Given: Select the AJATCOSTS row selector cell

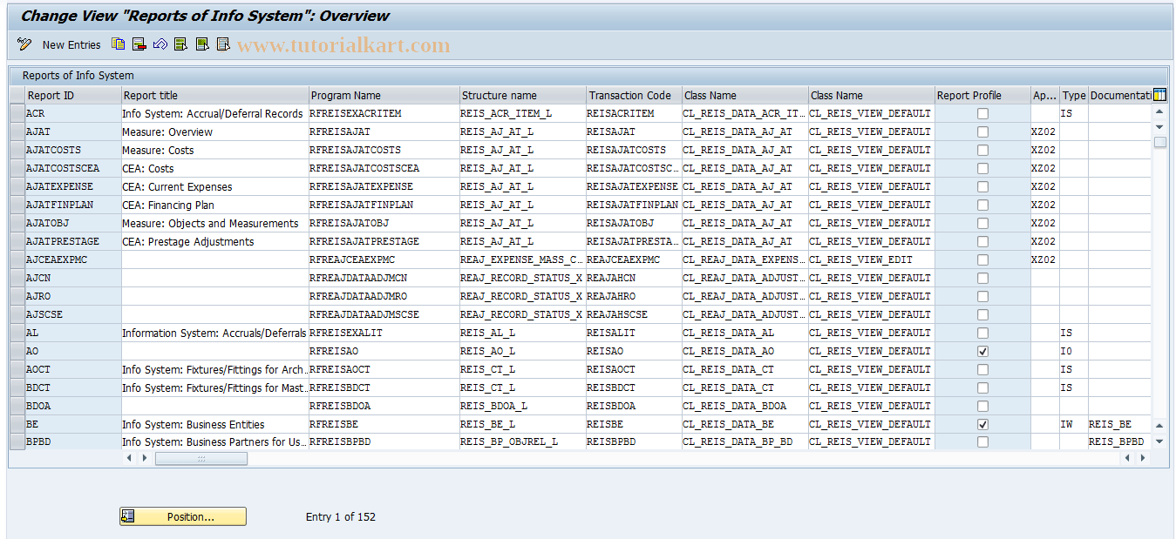Looking at the screenshot, I should click(x=17, y=149).
